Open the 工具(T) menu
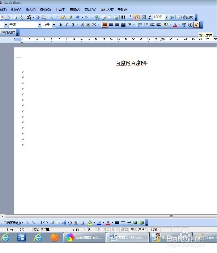This screenshot has height=253, width=217. (x=60, y=10)
